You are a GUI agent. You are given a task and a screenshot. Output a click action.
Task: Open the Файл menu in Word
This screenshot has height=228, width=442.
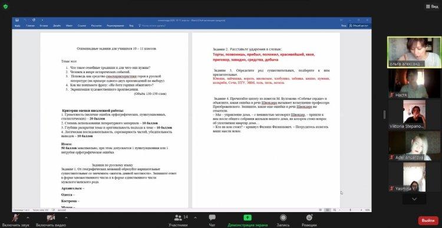(x=17, y=26)
